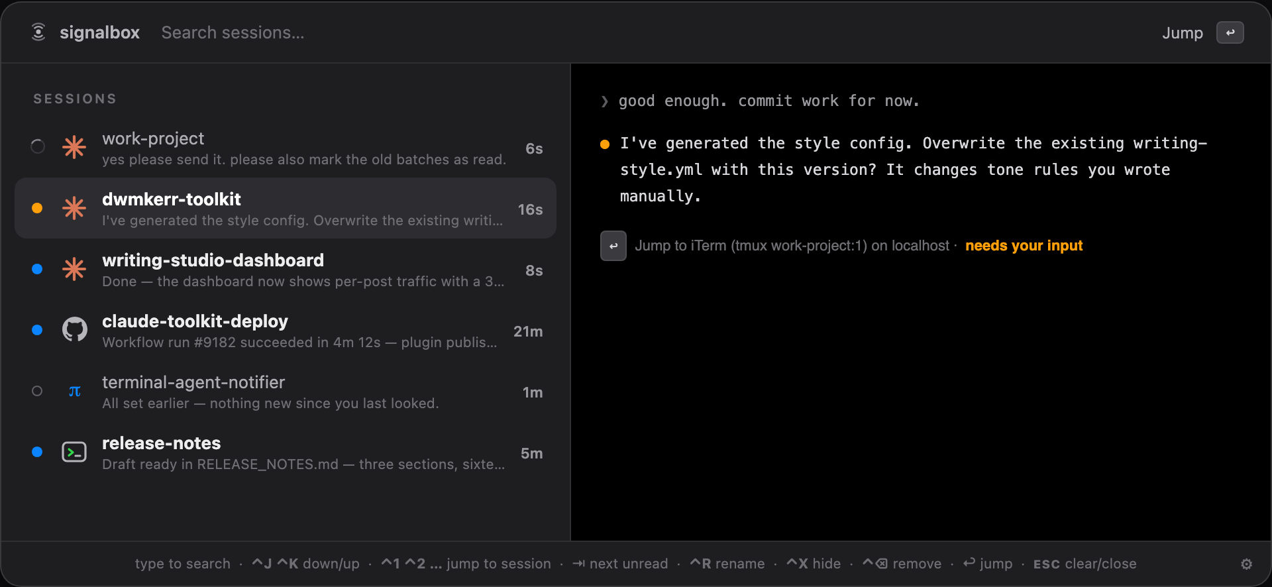This screenshot has width=1272, height=587.
Task: Click the 16s timestamp on dwmkerr-toolkit
Action: [530, 209]
